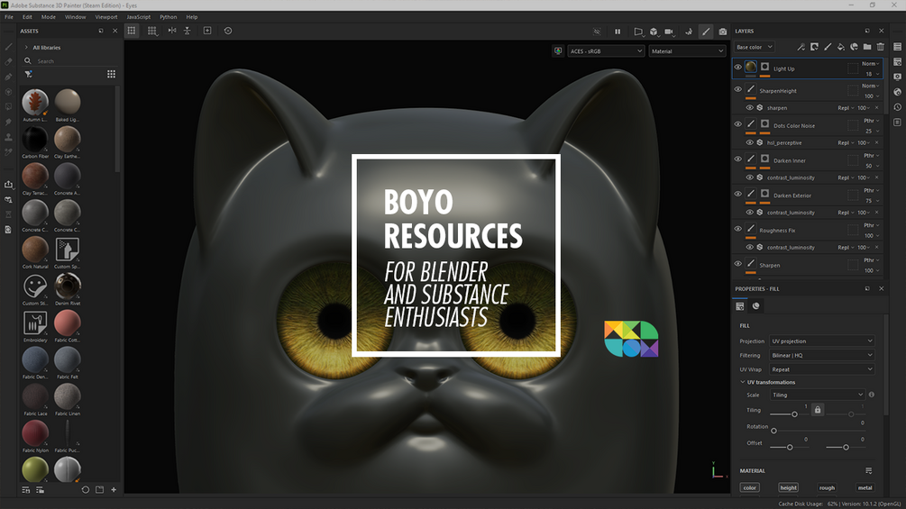Open the History icon in right dock

pos(897,107)
